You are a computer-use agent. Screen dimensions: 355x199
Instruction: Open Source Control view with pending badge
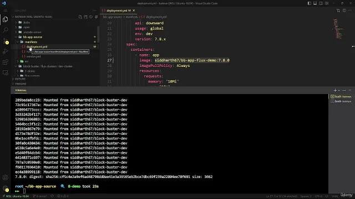tap(5, 41)
